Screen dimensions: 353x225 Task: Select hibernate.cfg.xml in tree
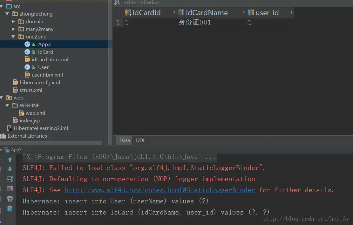(x=40, y=82)
